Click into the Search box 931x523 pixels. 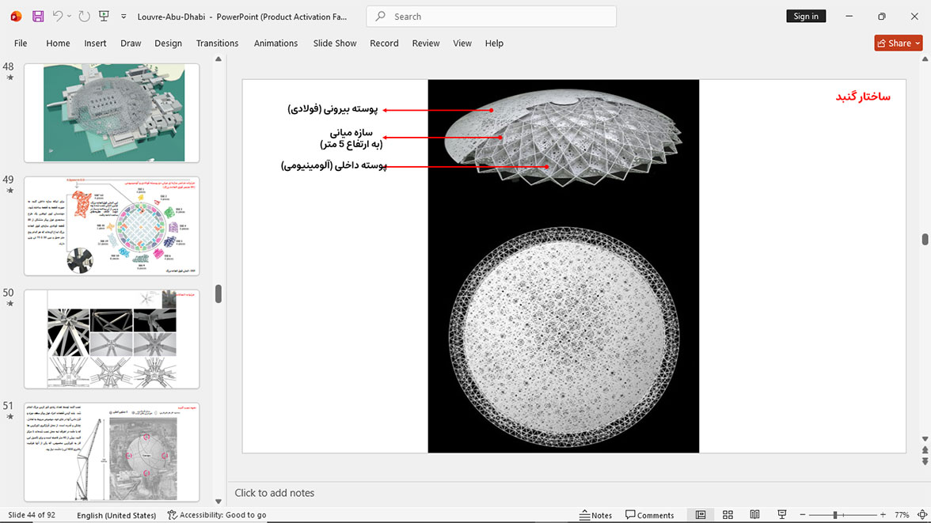491,17
